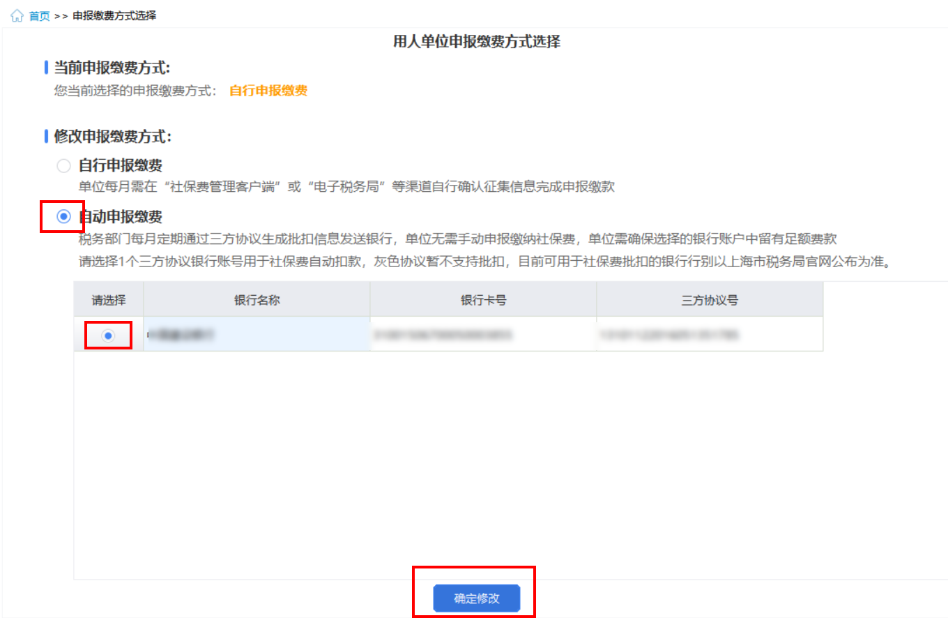
Task: Click the 申报缴费方式选择 breadcrumb item
Action: point(114,16)
